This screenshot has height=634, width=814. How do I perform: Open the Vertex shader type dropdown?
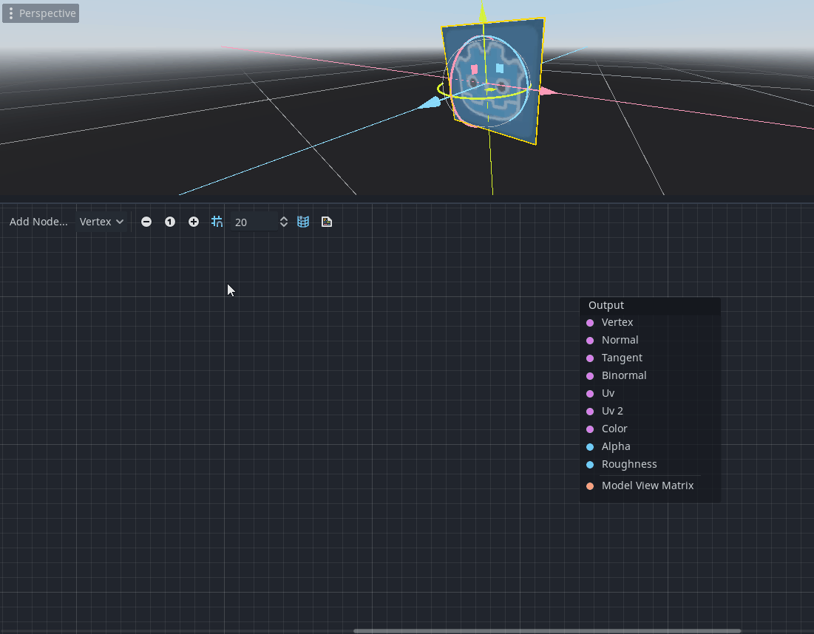pyautogui.click(x=101, y=222)
